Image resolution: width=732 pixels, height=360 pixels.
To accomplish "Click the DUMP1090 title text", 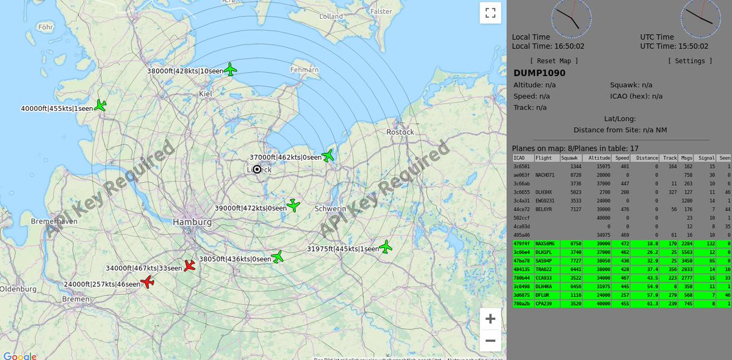I will 539,73.
